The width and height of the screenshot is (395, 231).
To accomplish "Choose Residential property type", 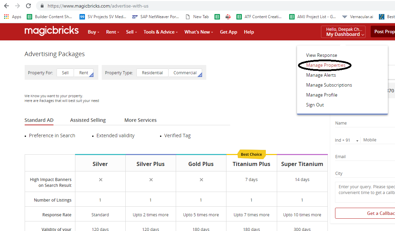I will (152, 73).
